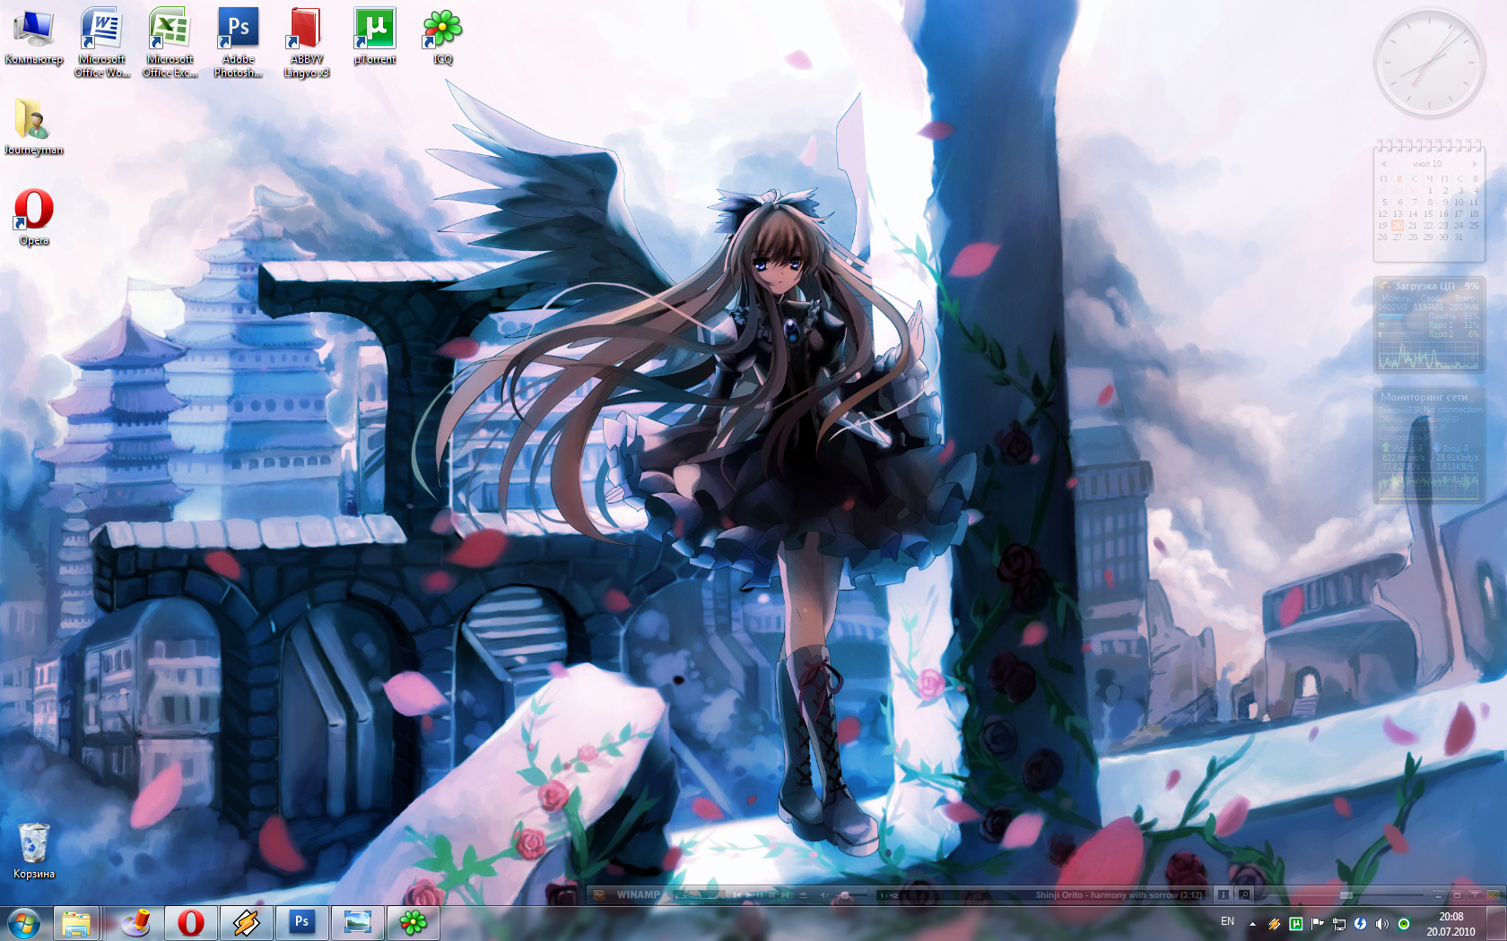Switch to Winamp in the taskbar
The image size is (1507, 941).
coord(247,923)
